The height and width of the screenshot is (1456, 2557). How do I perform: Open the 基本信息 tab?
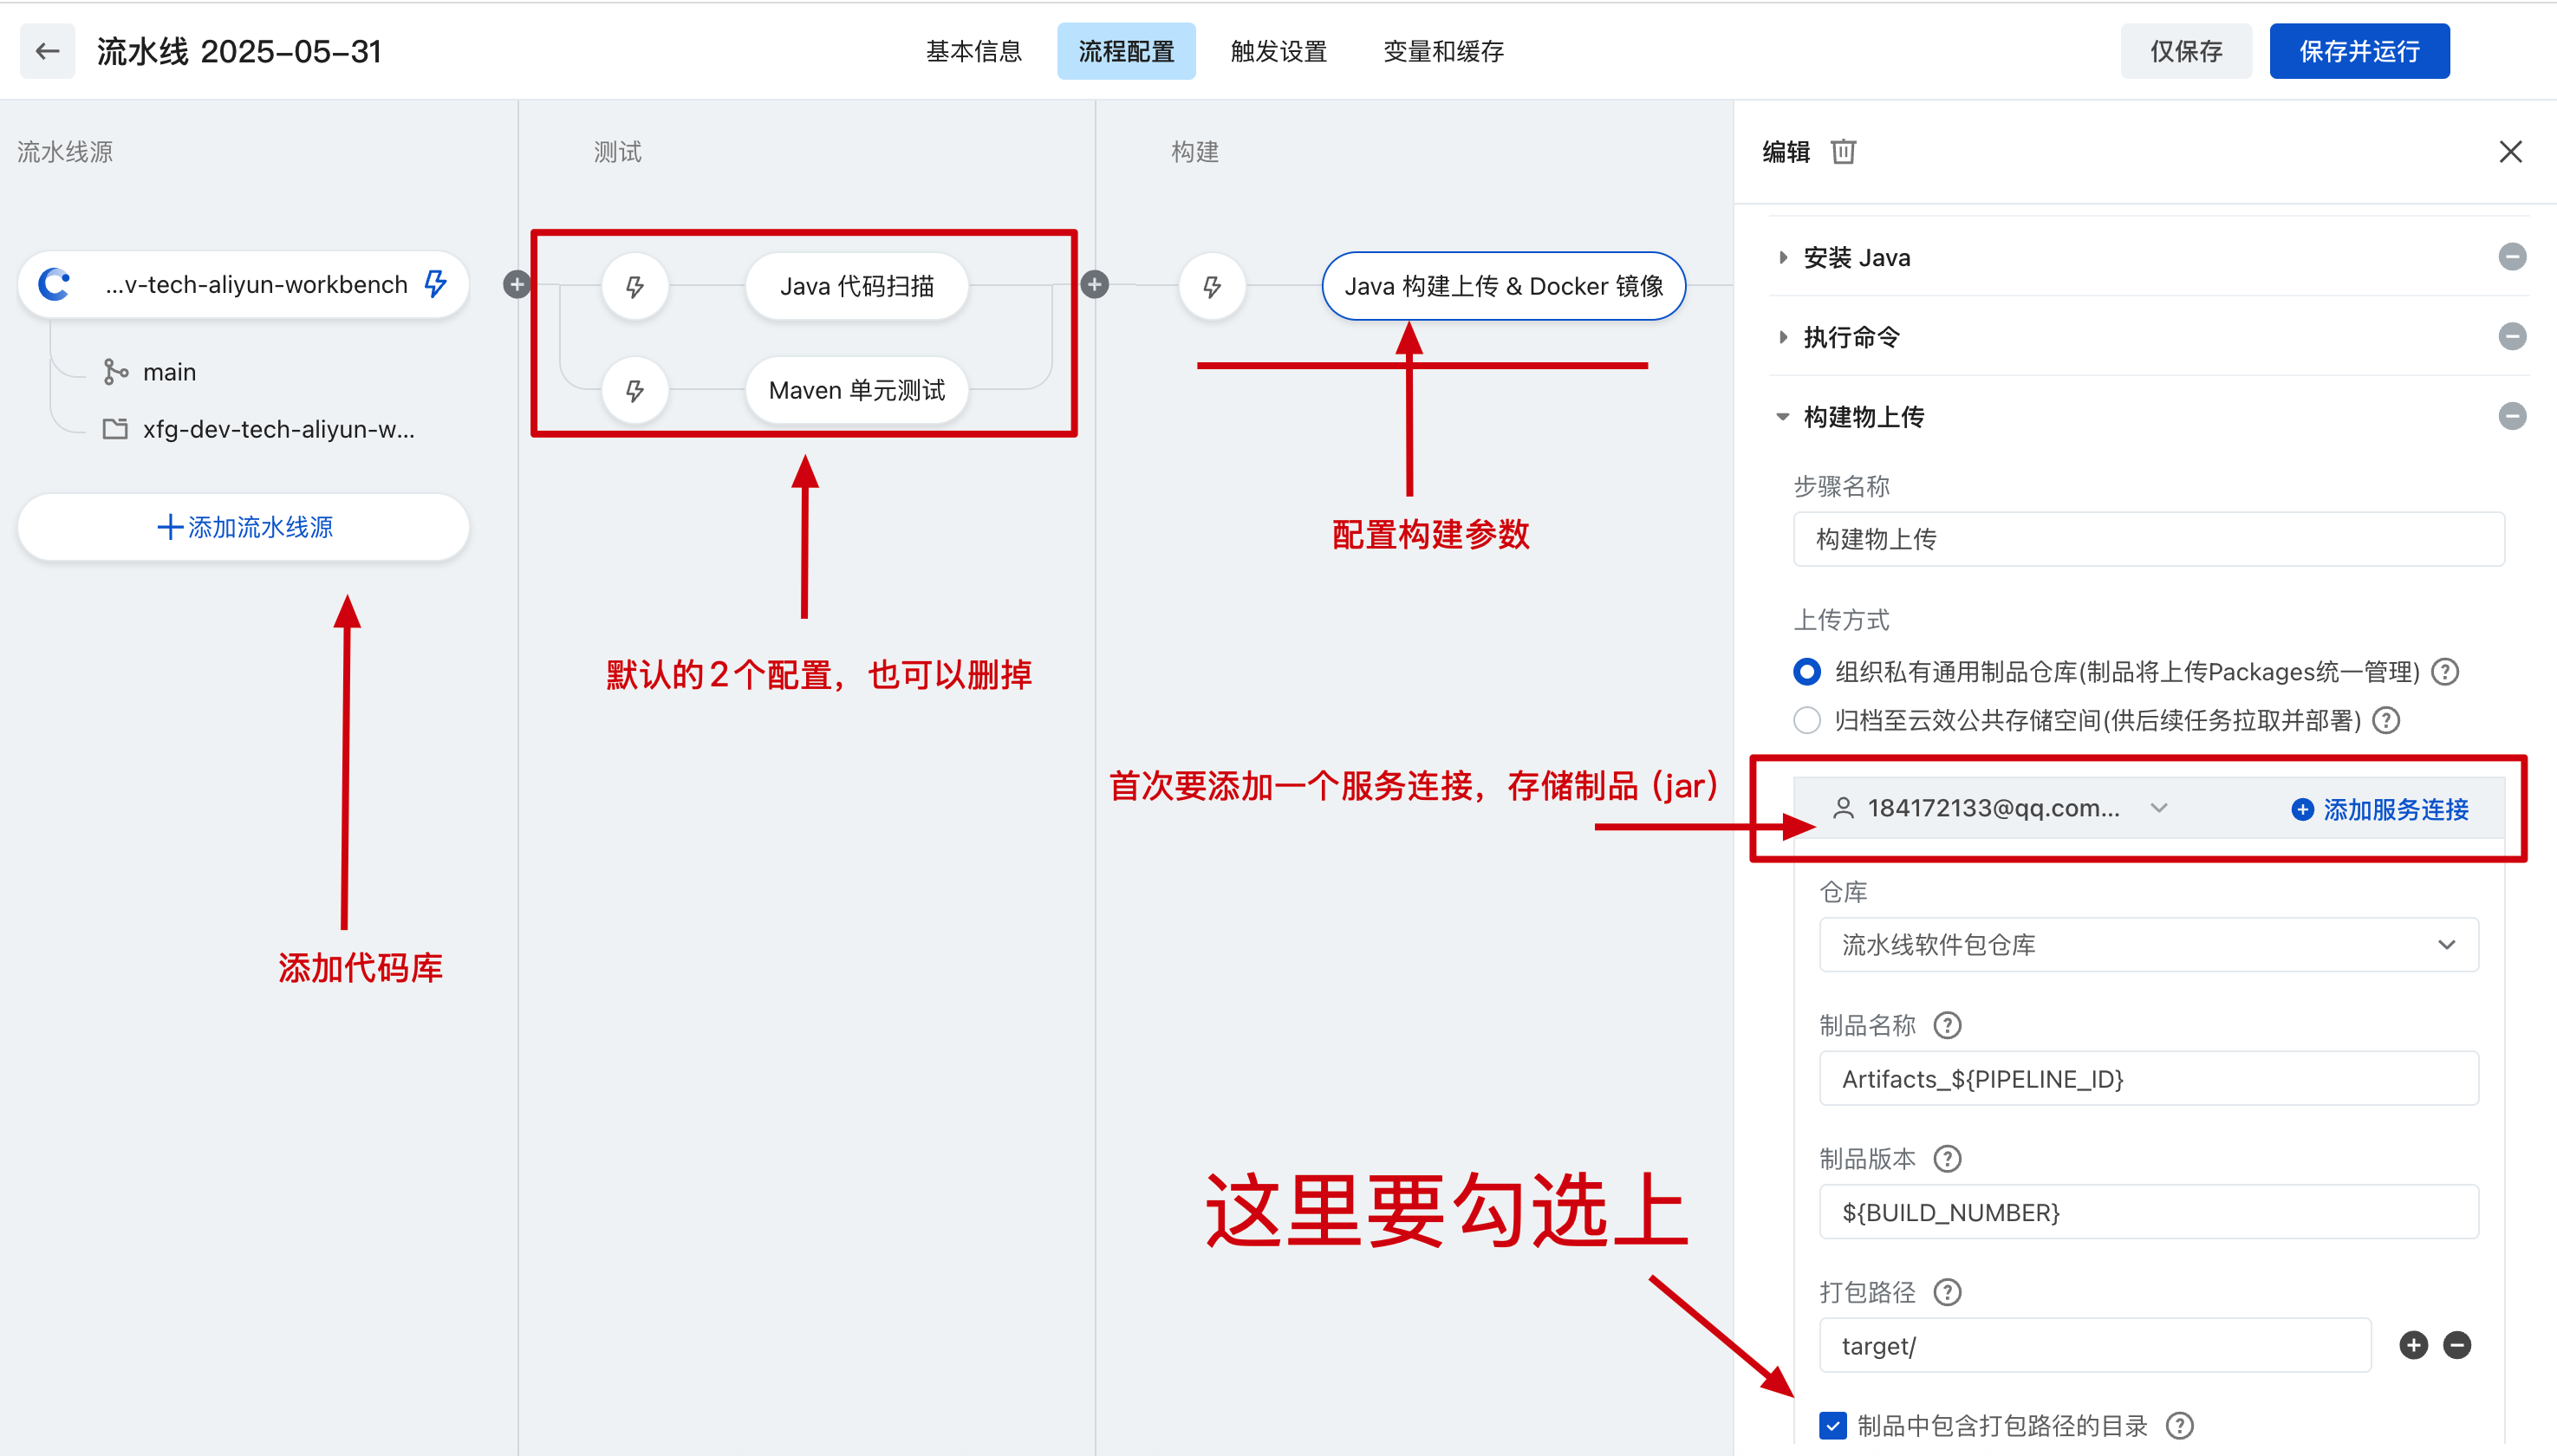coord(973,51)
